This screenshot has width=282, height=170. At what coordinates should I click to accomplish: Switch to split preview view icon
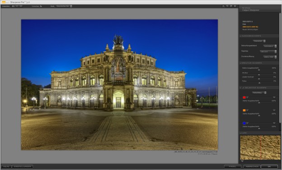(17, 6)
